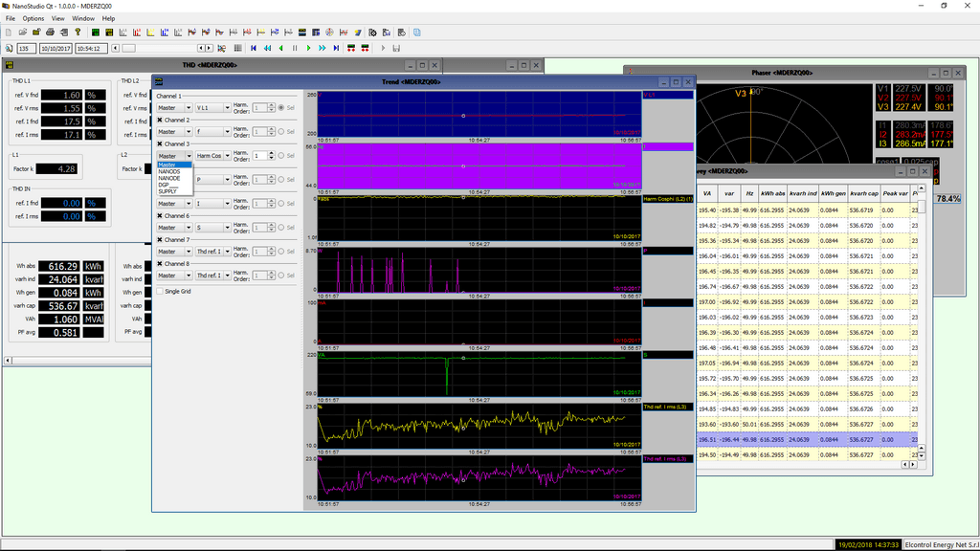Click the pause playback button
This screenshot has height=551, width=980.
[295, 48]
